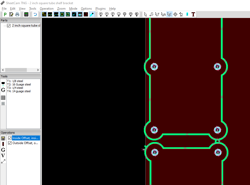
Task: Open the File menu
Action: click(4, 9)
